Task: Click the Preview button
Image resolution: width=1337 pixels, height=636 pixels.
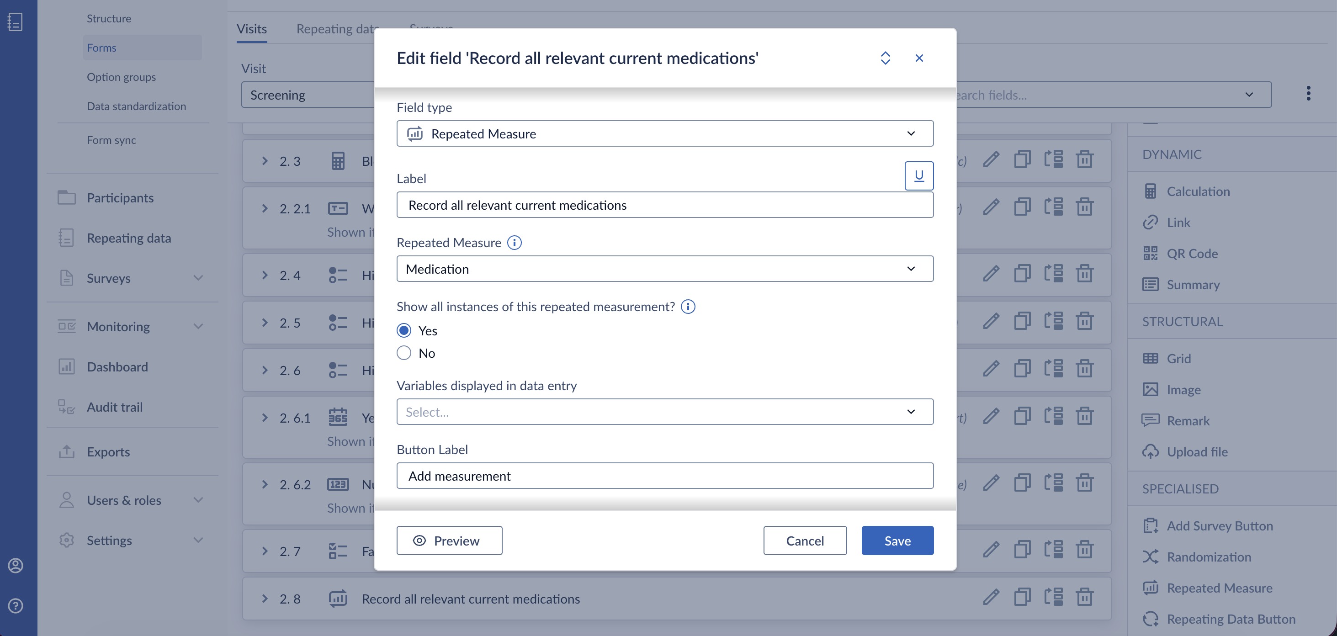Action: pos(449,541)
